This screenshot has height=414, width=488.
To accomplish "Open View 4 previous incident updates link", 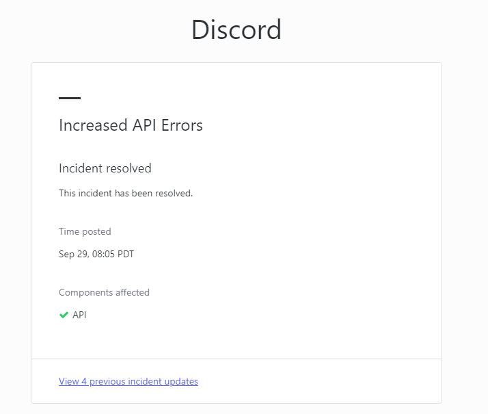I will pyautogui.click(x=128, y=381).
